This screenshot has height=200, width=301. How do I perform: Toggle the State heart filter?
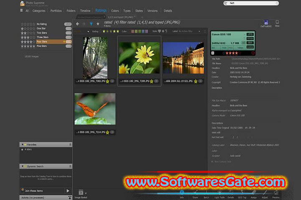(x=159, y=31)
